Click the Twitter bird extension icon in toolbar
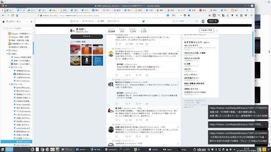The height and width of the screenshot is (152, 271). tap(237, 15)
